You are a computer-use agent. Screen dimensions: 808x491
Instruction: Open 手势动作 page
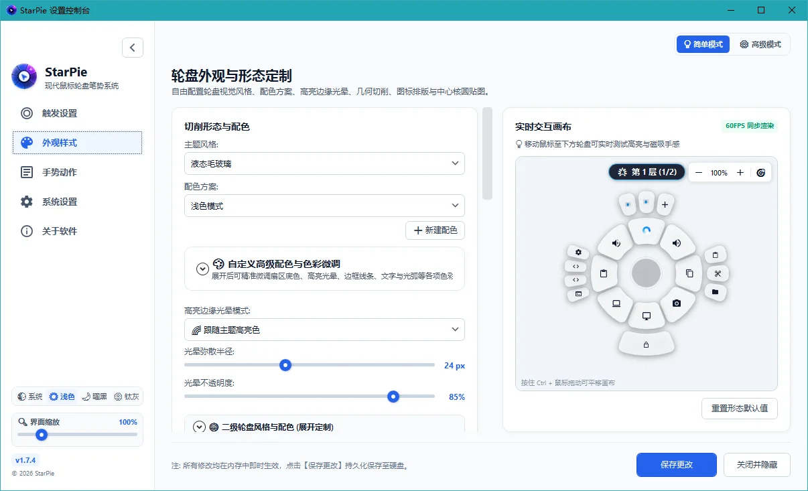point(77,172)
